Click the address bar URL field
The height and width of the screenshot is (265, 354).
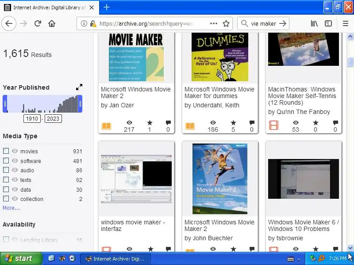[146, 23]
